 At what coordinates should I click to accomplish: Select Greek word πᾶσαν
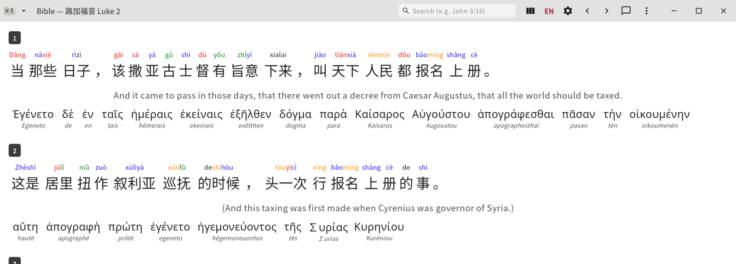579,115
